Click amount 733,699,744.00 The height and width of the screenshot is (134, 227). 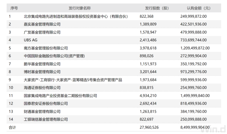click(194, 40)
